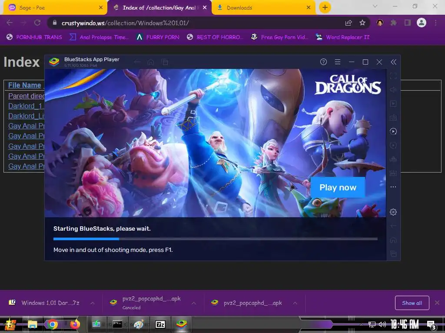This screenshot has height=333, width=445.
Task: Open the tab search dropdown chevron
Action: coord(375,6)
